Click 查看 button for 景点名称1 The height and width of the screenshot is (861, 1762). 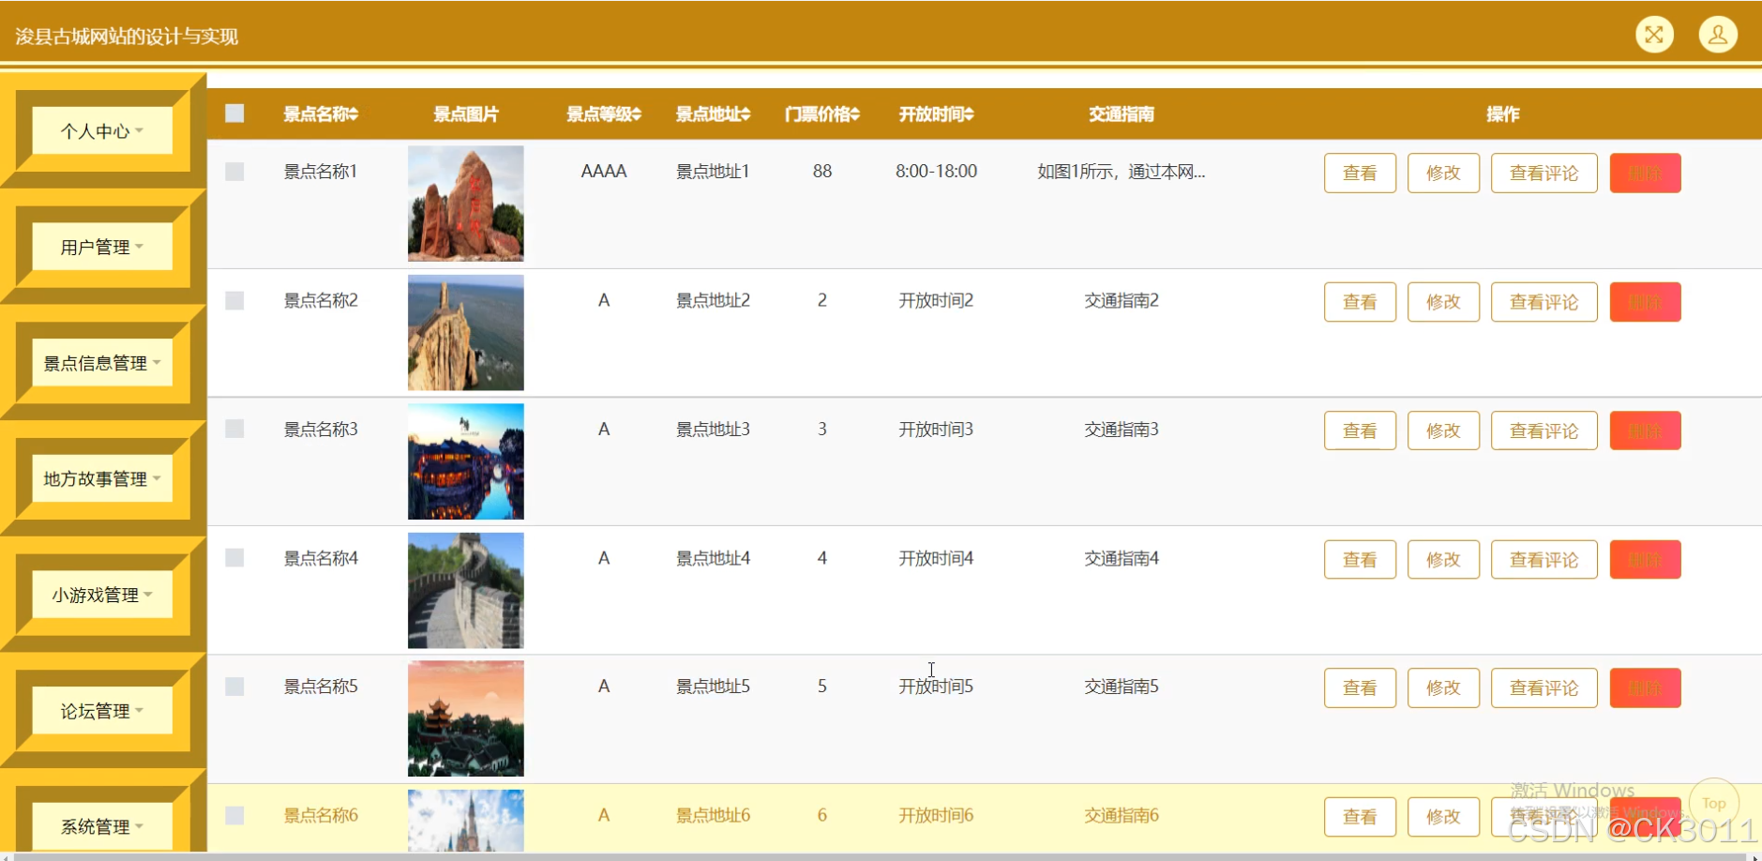[x=1360, y=173]
